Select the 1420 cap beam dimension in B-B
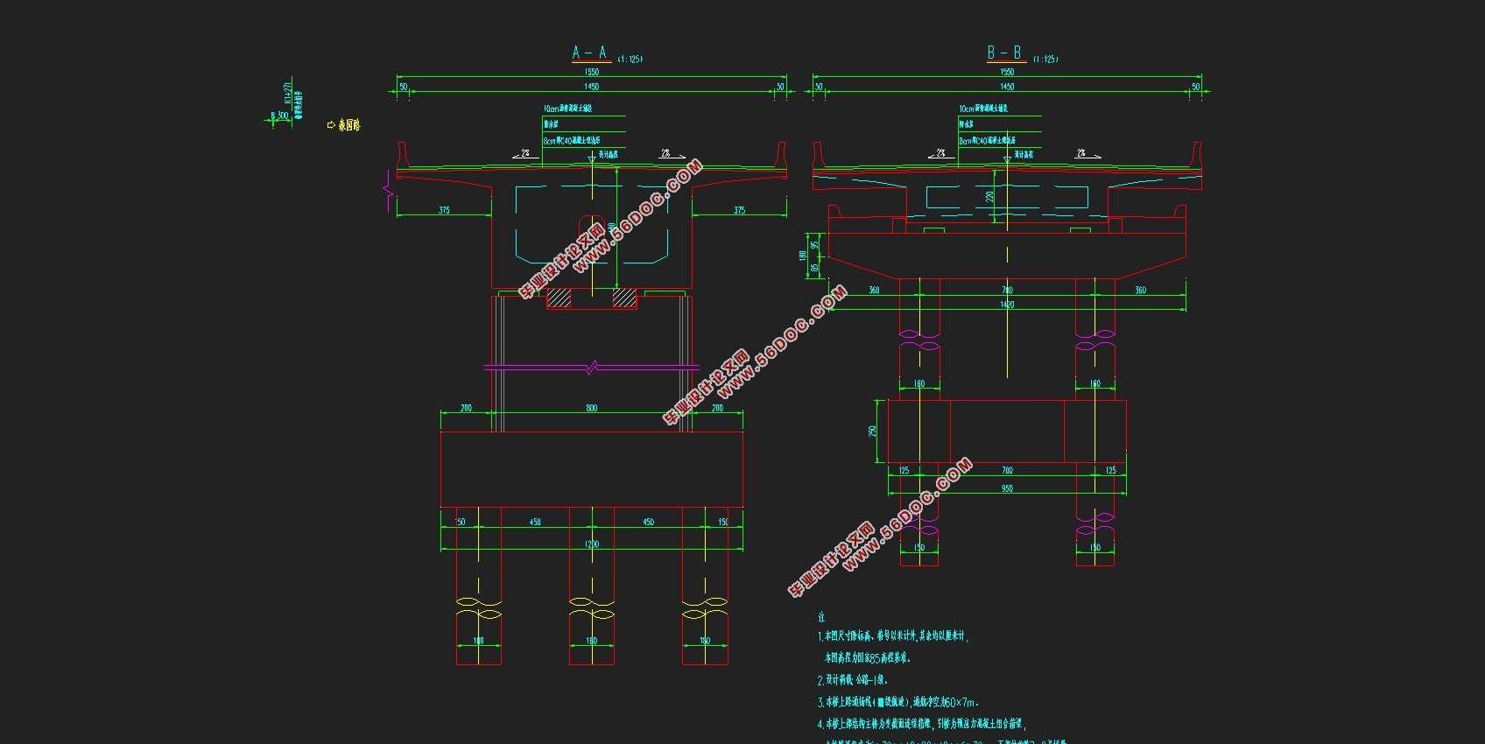Image resolution: width=1485 pixels, height=744 pixels. point(1007,305)
